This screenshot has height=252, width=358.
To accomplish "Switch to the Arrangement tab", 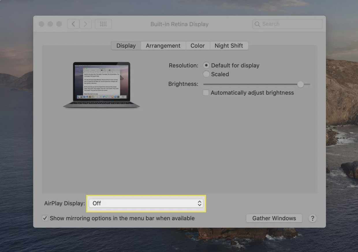I will point(163,45).
